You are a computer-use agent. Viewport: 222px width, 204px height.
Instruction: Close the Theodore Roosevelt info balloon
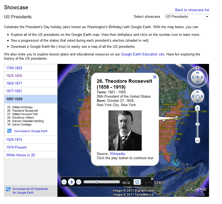(155, 77)
